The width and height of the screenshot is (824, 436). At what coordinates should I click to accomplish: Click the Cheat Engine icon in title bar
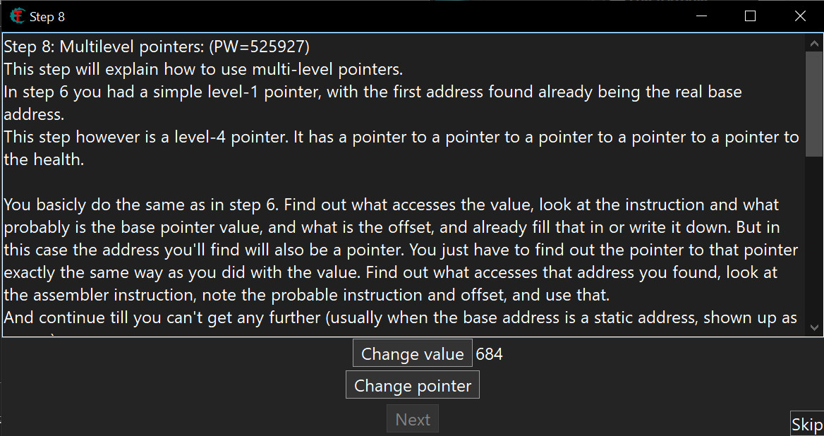(16, 16)
